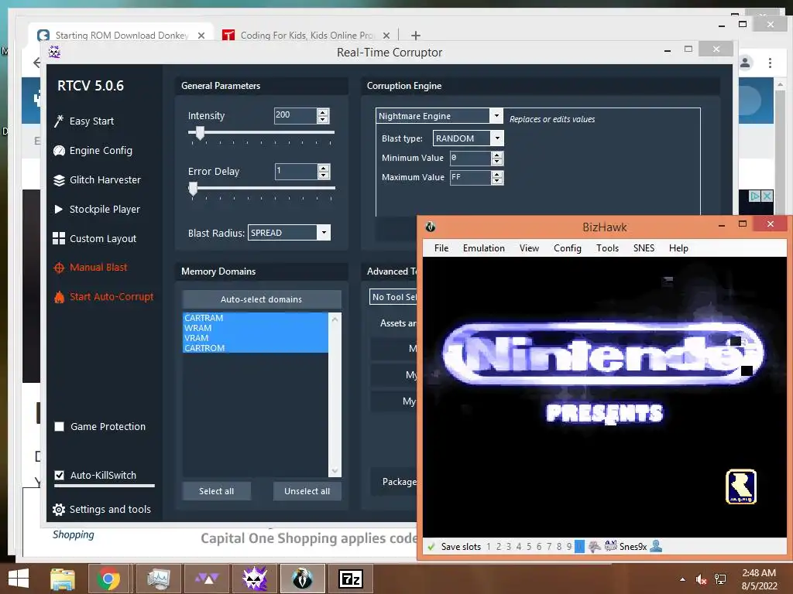Click Intensity value field 200

pos(295,116)
